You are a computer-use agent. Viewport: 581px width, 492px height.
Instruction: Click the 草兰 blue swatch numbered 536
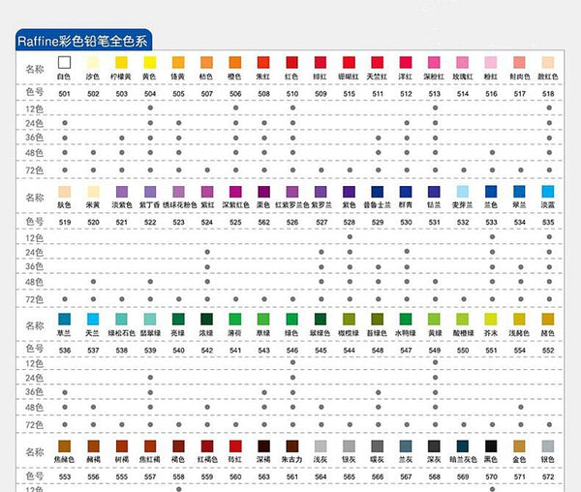(65, 319)
